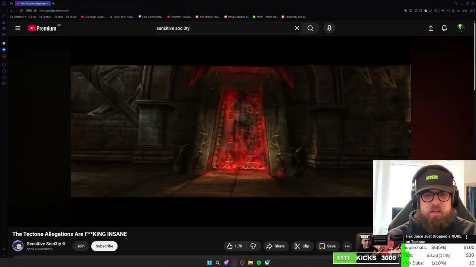The width and height of the screenshot is (476, 267).
Task: Join the Sensitive Soci3ty channel
Action: [x=81, y=246]
